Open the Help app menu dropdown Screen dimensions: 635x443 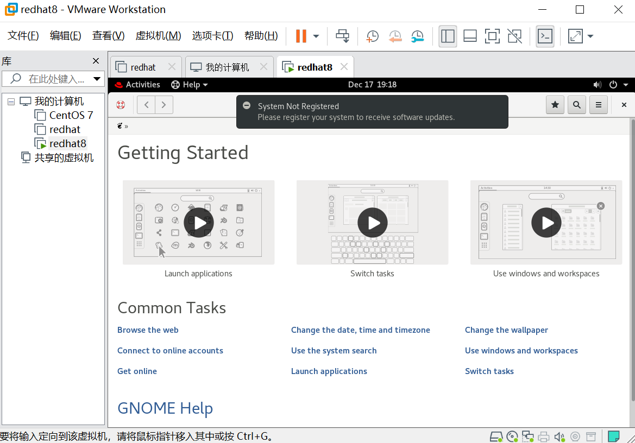[189, 85]
